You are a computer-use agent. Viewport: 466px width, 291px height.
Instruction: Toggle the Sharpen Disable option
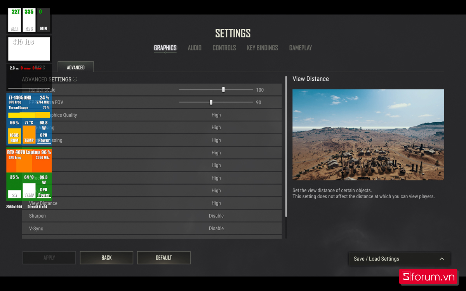click(x=216, y=216)
